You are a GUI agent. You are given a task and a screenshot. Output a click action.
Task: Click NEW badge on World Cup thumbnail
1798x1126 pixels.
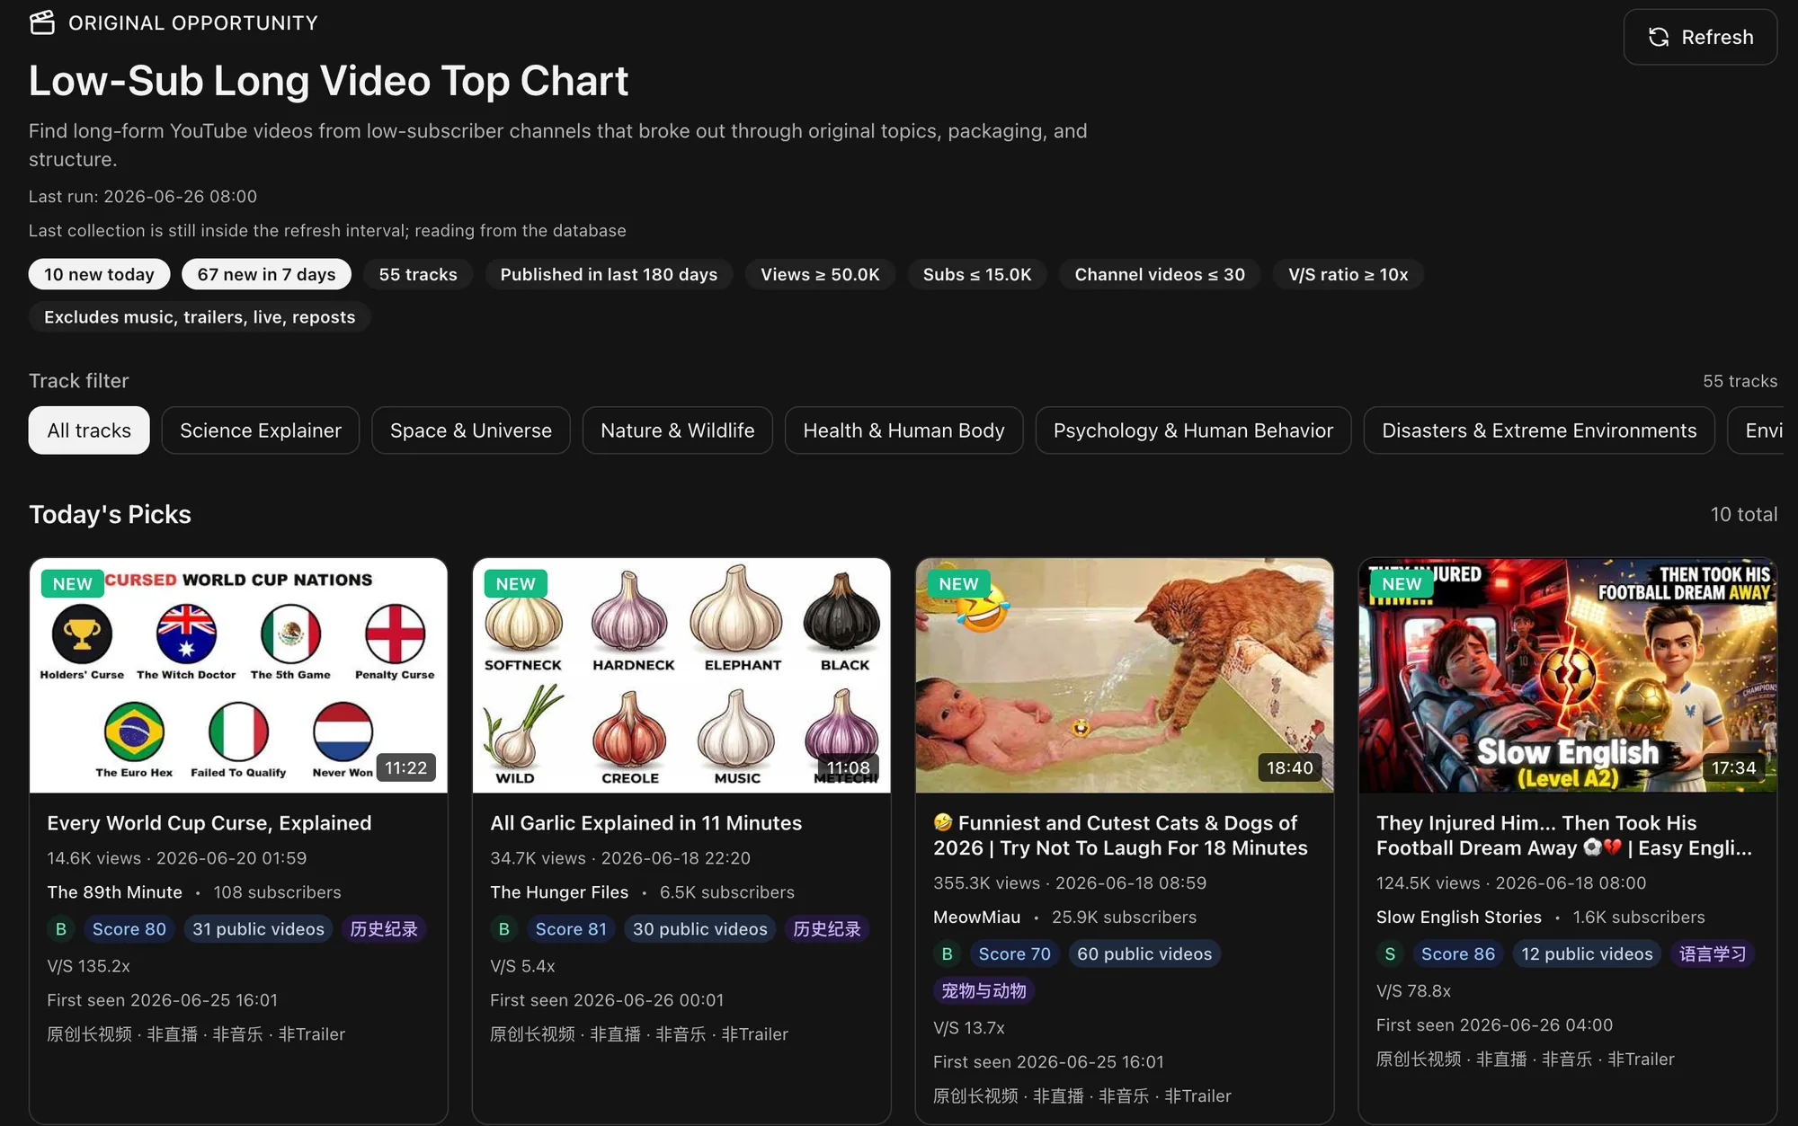click(72, 584)
